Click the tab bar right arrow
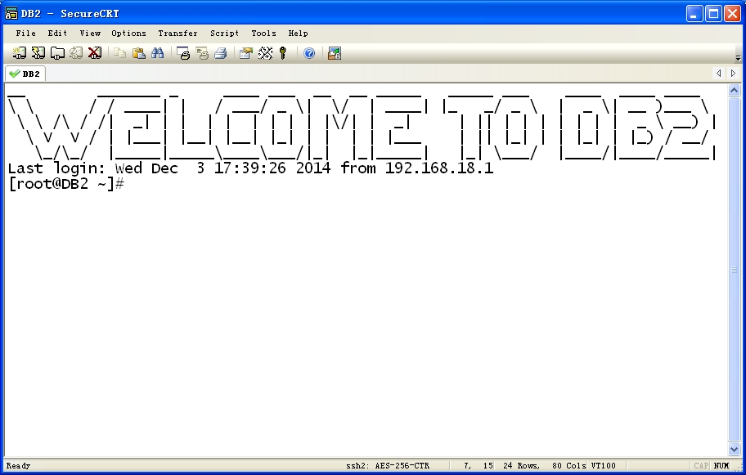Viewport: 746px width, 475px height. tap(733, 74)
